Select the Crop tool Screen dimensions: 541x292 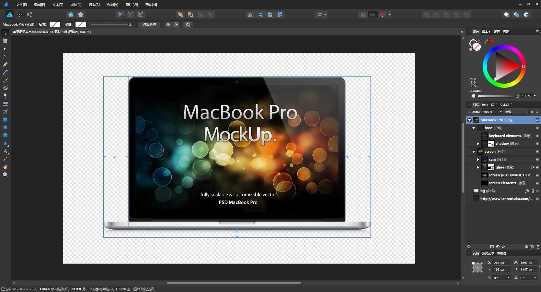point(5,112)
